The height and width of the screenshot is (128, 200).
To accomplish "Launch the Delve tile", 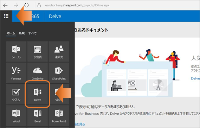I will [x=38, y=94].
